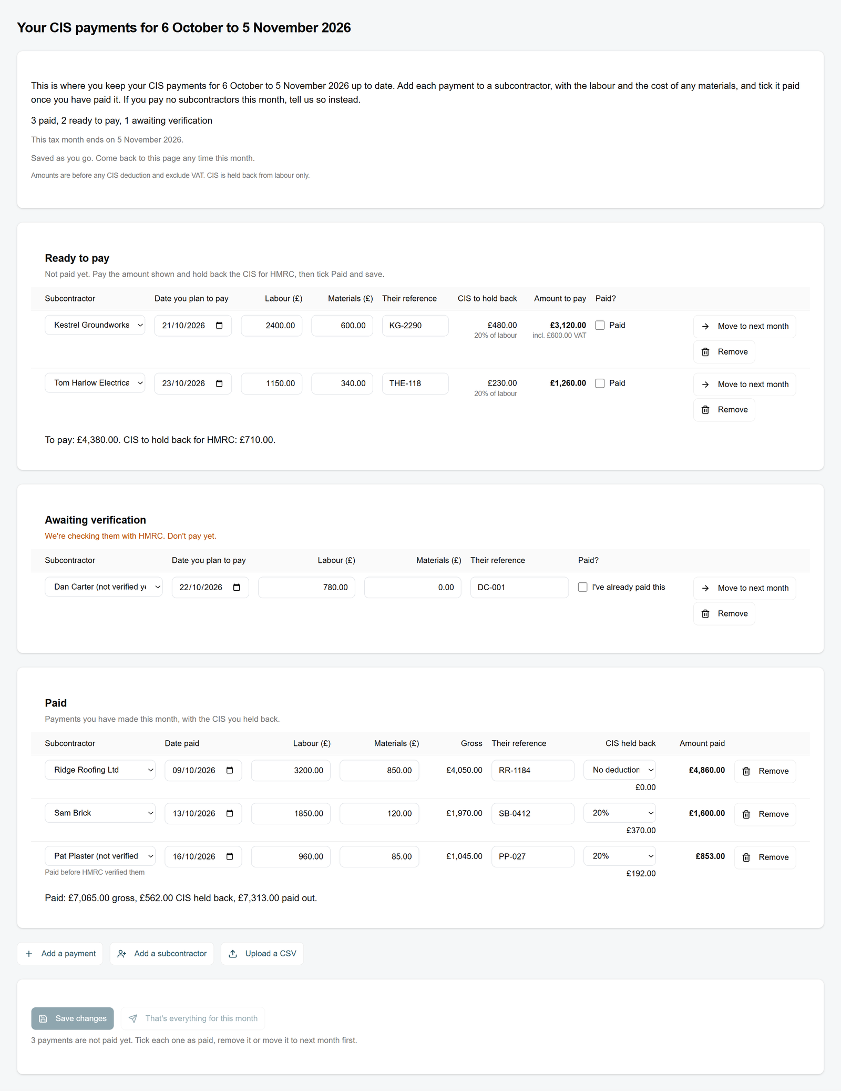Open 20% CIS rate dropdown for Pat Plaster
Screen dimensions: 841x1091
pyautogui.click(x=620, y=856)
